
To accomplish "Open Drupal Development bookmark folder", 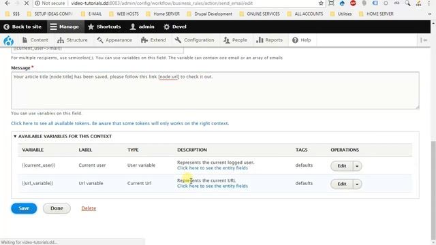I will click(x=210, y=14).
